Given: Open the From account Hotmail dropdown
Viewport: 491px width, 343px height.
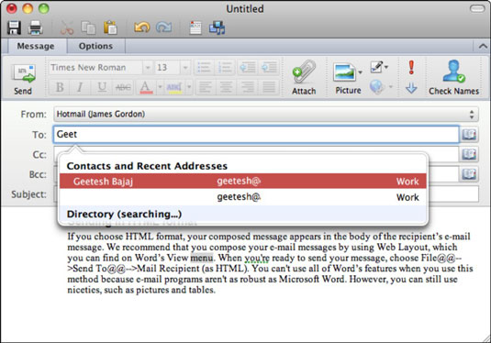Looking at the screenshot, I should [266, 115].
